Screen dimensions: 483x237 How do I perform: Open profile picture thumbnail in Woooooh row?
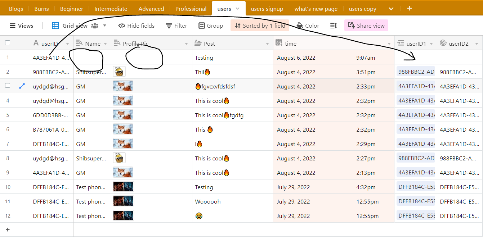pos(124,201)
